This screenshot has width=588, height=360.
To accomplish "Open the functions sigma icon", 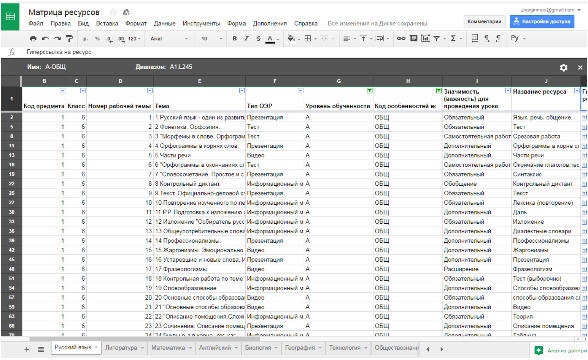I will pos(453,38).
